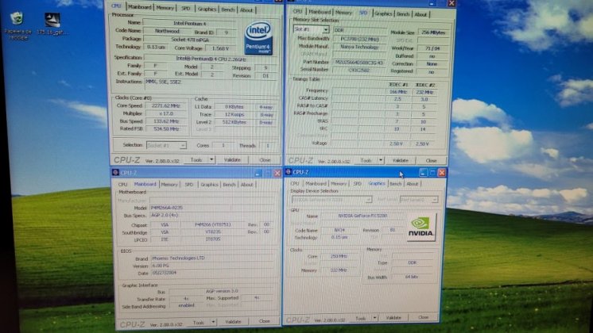Image resolution: width=593 pixels, height=333 pixels.
Task: Close the SPD window with the X
Action: 452,3
